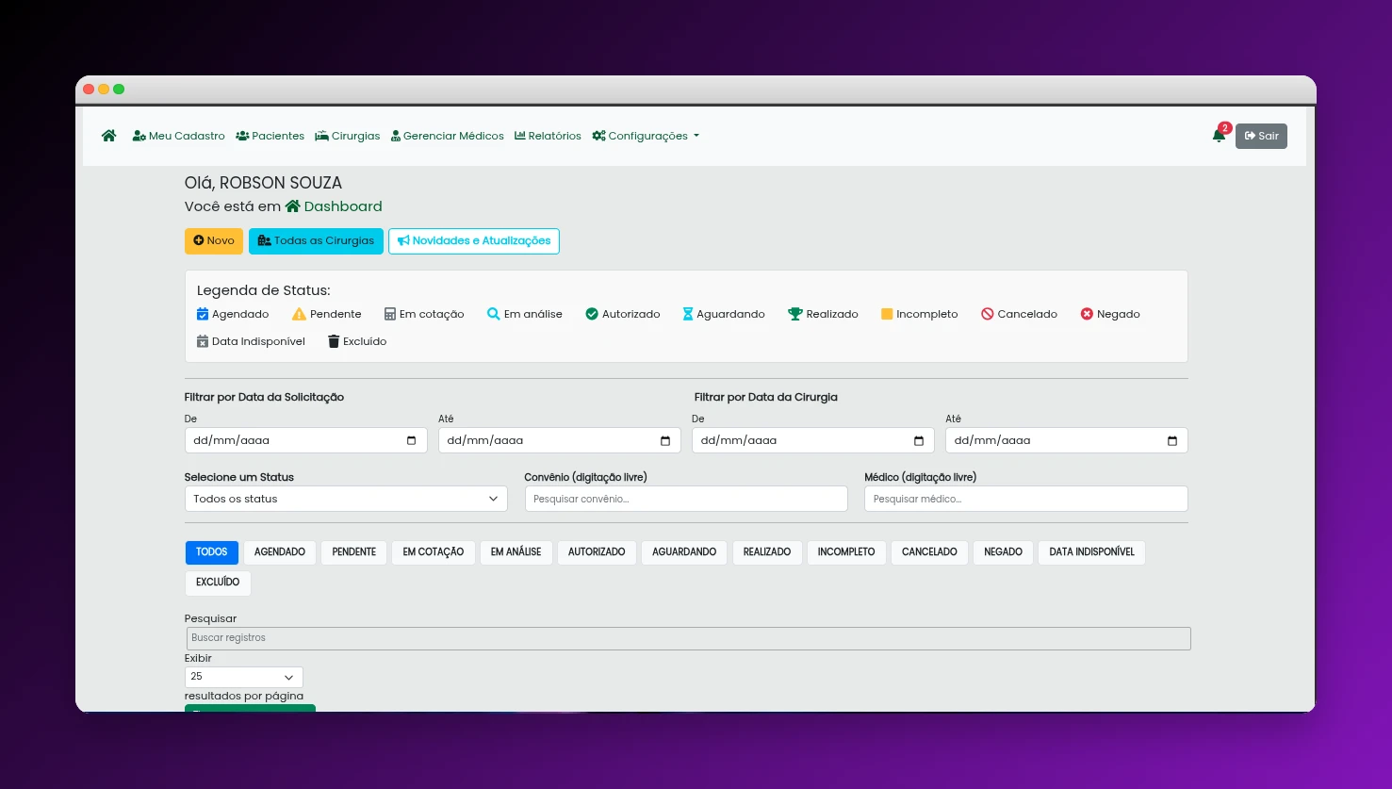Open calendar picker for Cirurgia 'De' date
Viewport: 1392px width, 789px height.
(x=919, y=440)
